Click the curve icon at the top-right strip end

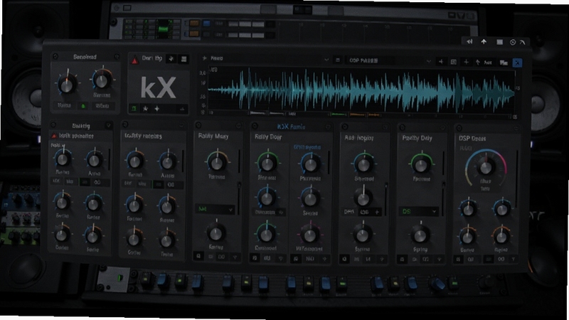(x=523, y=43)
